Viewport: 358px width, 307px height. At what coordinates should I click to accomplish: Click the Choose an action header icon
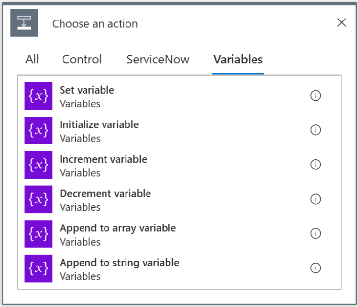click(24, 23)
